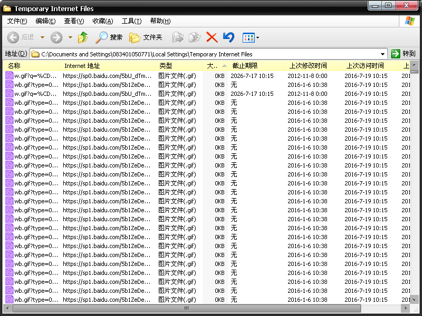Image resolution: width=422 pixels, height=316 pixels.
Task: Click the Forward arrow icon
Action: (56, 37)
